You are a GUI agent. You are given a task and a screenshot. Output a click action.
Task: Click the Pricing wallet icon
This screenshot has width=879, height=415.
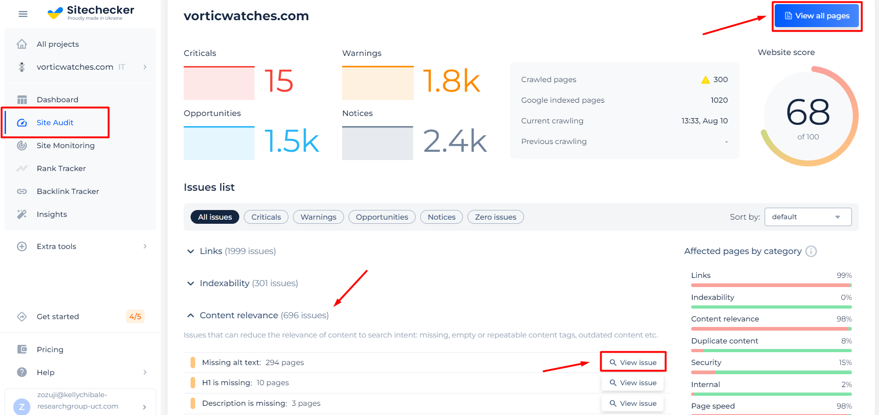pos(22,349)
